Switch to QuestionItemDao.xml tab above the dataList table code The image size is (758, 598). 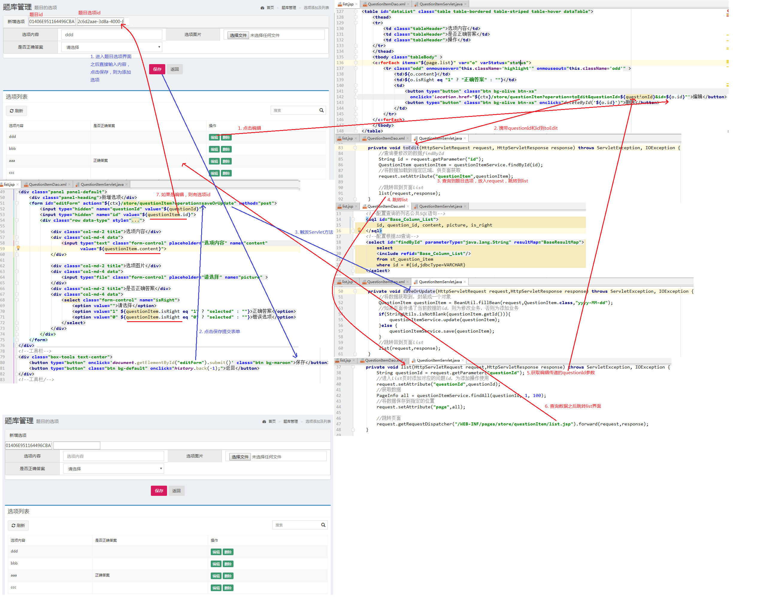(x=386, y=4)
